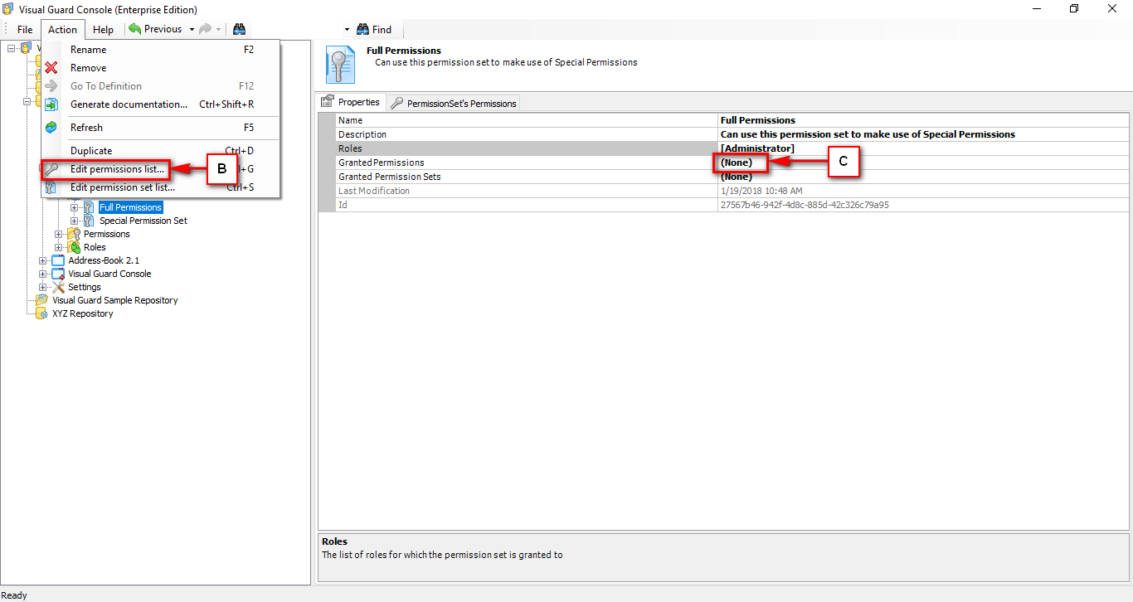The height and width of the screenshot is (602, 1133).
Task: Click the Roles icon in the navigation tree
Action: 74,246
